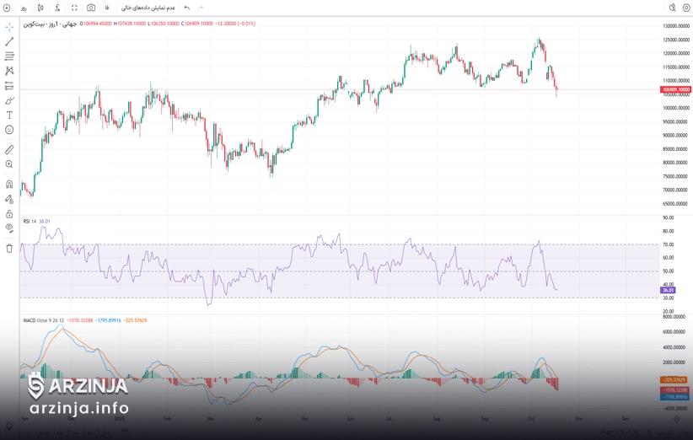Select the ruler measure tool
The image size is (693, 440).
9,149
